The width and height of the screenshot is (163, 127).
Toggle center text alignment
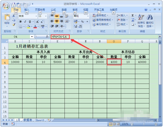pos(57,21)
